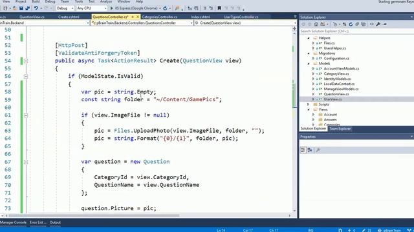Click the Show All Files icon
Viewport: 414px width, 232px height.
coord(364,24)
